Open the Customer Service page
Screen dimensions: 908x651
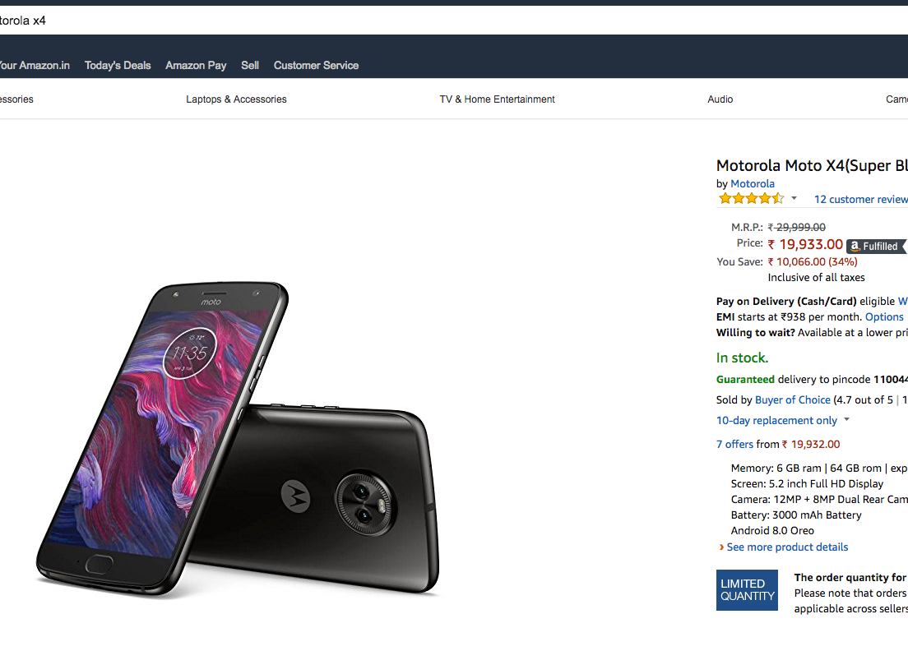[x=316, y=65]
